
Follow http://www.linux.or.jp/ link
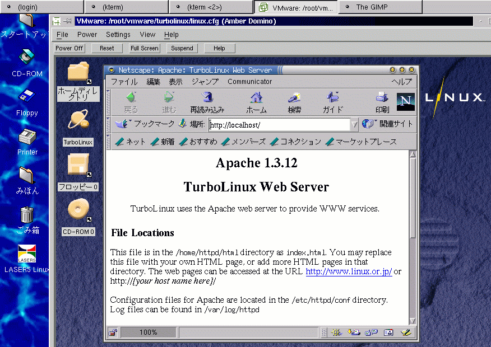[x=349, y=271]
